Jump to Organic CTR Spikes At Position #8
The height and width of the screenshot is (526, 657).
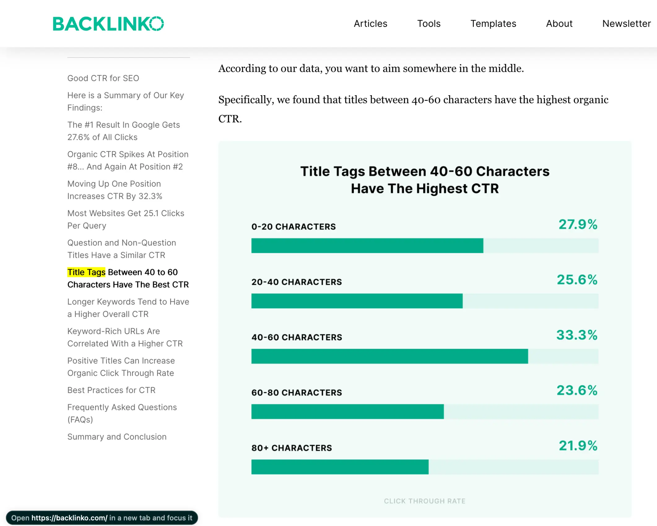point(128,160)
